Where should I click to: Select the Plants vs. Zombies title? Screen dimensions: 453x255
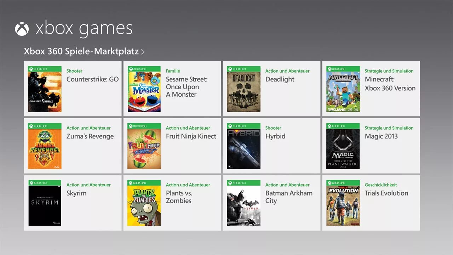(x=179, y=197)
